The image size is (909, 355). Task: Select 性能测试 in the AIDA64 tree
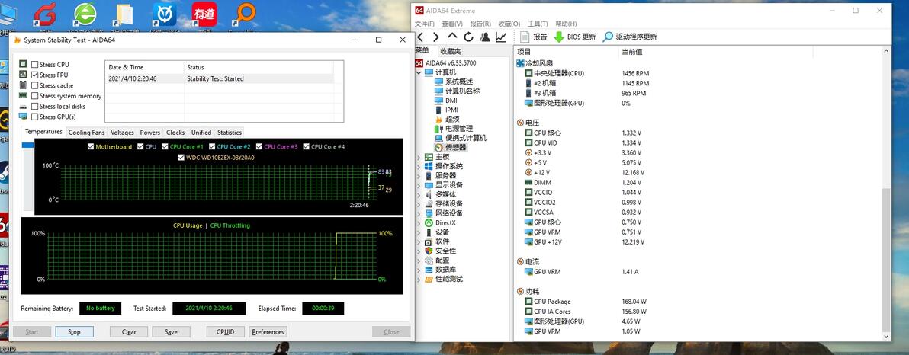[449, 279]
